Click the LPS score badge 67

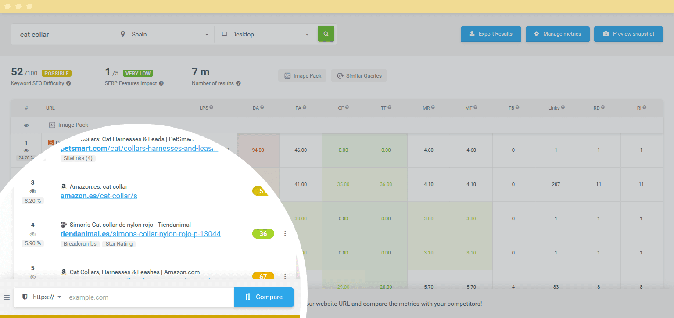tap(263, 276)
